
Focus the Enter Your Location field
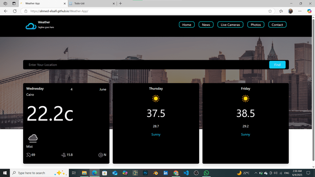tap(146, 65)
